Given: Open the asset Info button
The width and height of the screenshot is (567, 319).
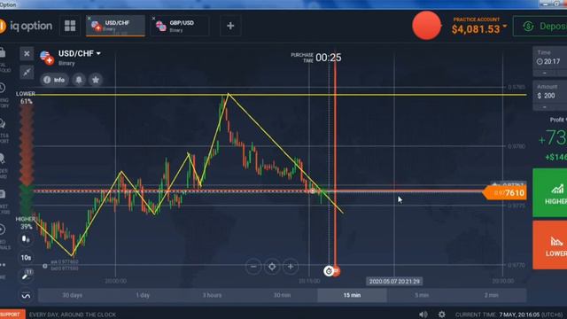Looking at the screenshot, I should [x=54, y=80].
